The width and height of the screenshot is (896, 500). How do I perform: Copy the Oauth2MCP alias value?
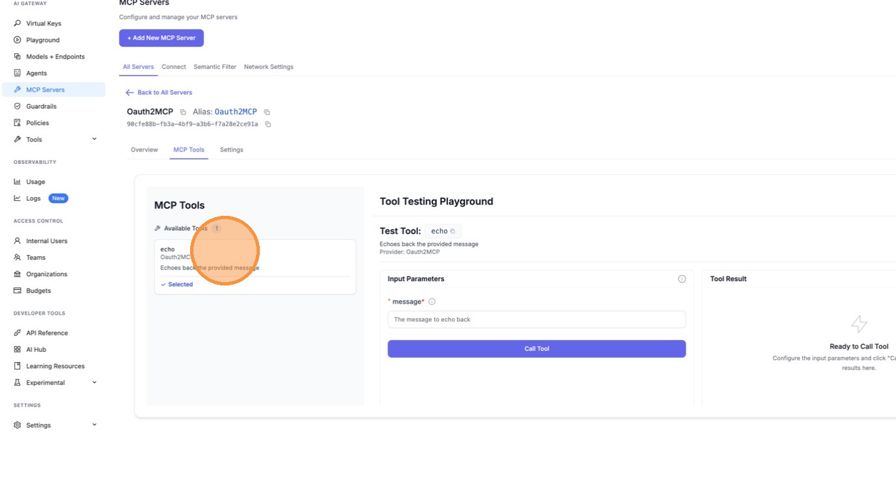click(267, 112)
